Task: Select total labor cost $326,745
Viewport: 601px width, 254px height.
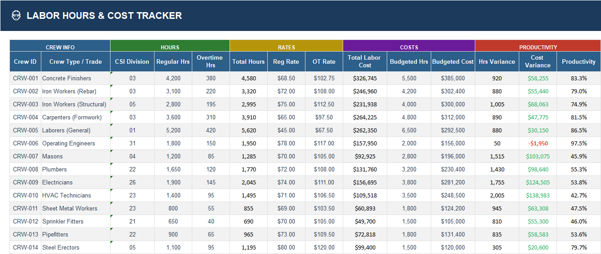Action: point(365,78)
